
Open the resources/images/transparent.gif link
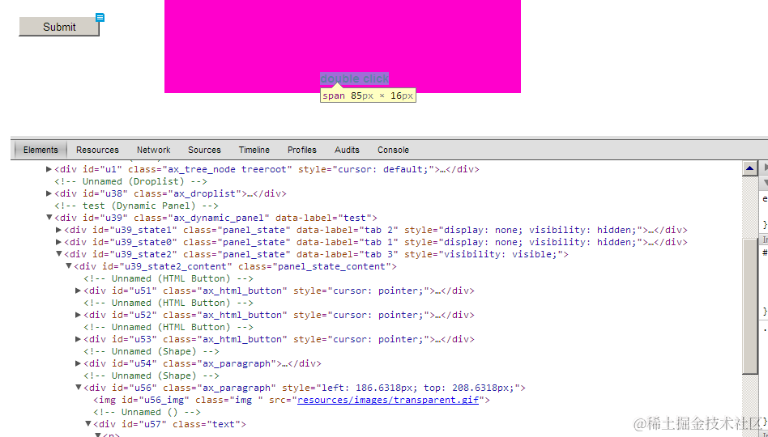coord(388,400)
